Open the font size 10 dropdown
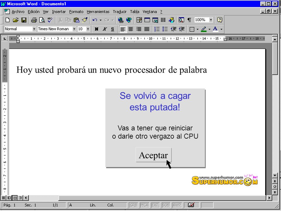The image size is (281, 211). pyautogui.click(x=88, y=29)
